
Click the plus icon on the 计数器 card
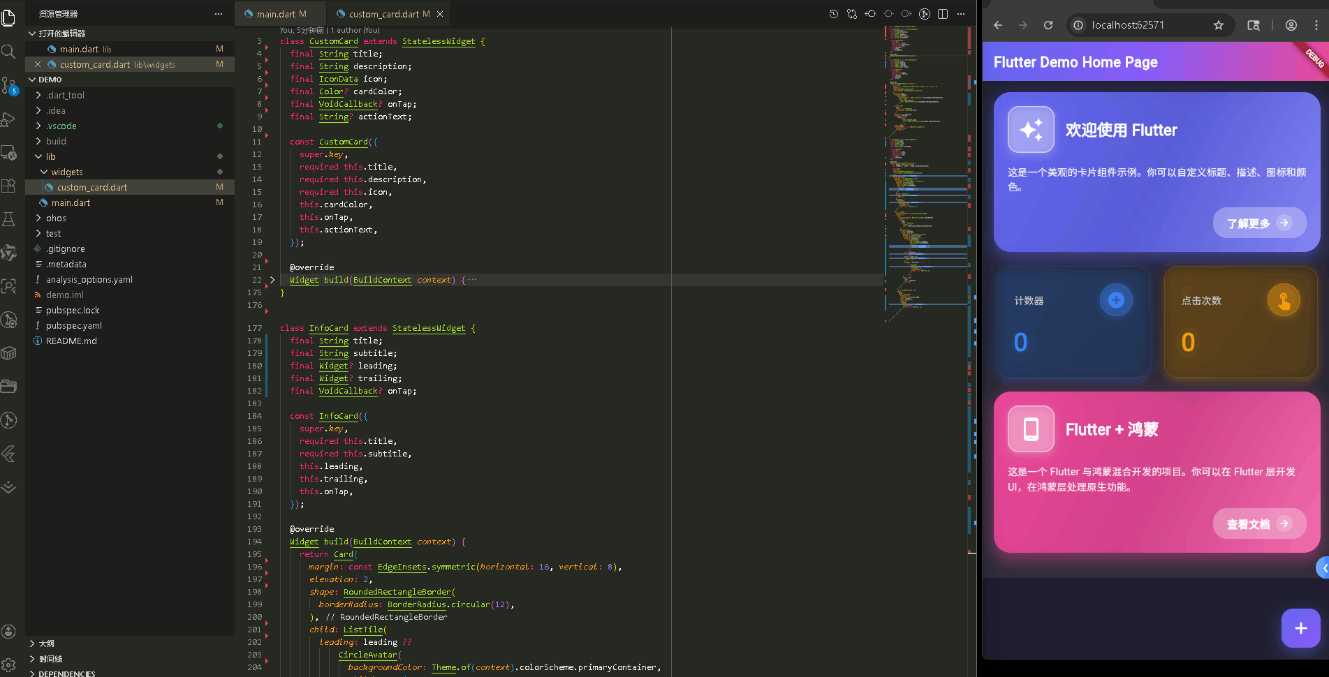1116,300
